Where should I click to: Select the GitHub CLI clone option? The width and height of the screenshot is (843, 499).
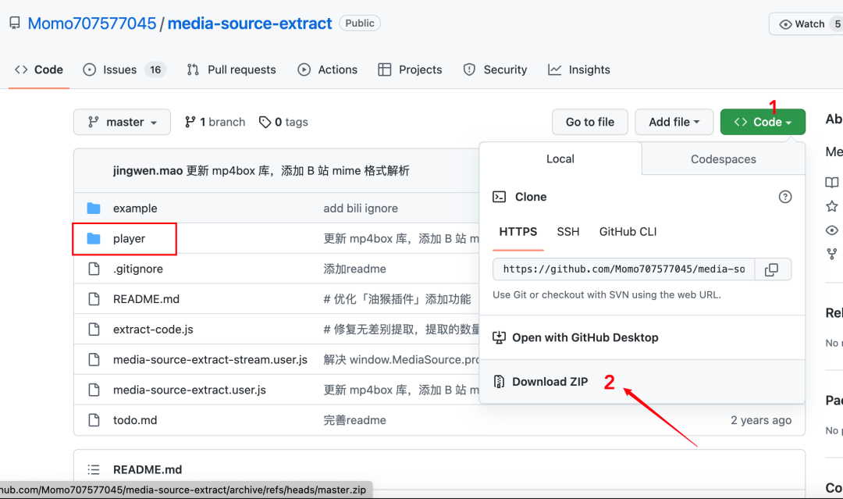(x=628, y=232)
